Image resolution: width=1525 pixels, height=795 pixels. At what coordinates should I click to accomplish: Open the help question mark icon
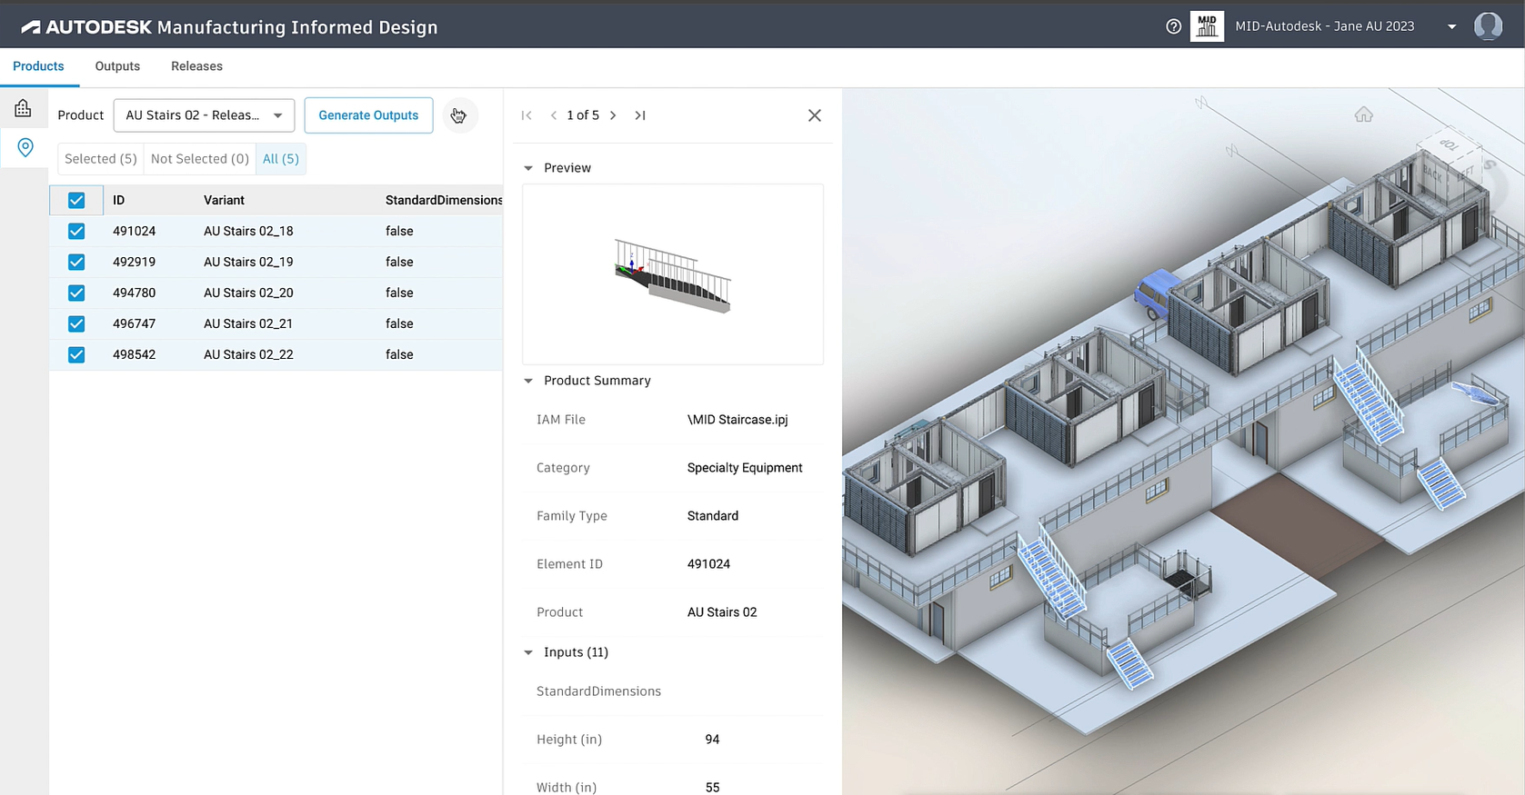1173,26
